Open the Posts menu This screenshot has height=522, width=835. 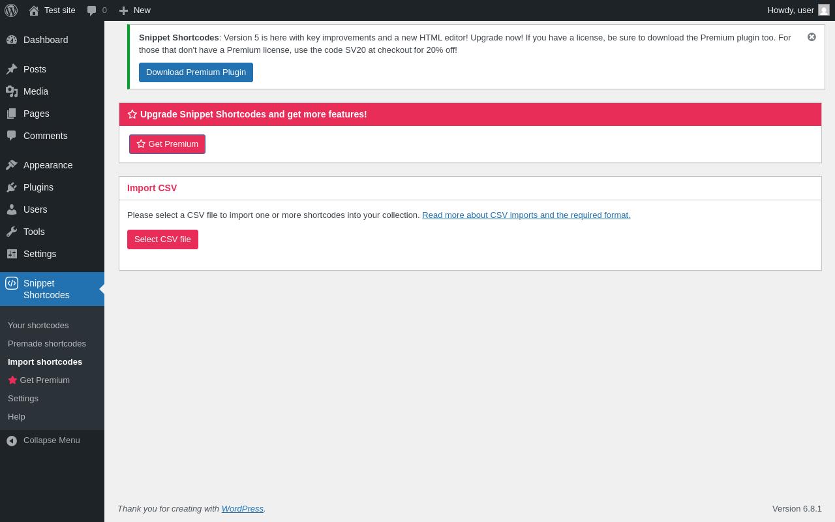[x=35, y=69]
